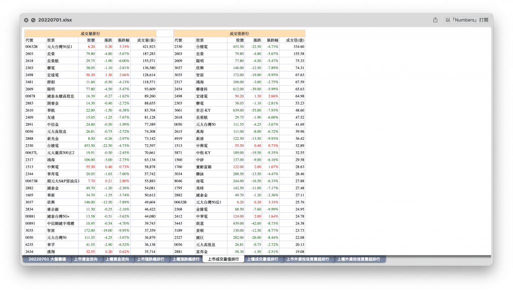Select the code cell 00637L
This screenshot has width=513, height=292.
point(36,153)
